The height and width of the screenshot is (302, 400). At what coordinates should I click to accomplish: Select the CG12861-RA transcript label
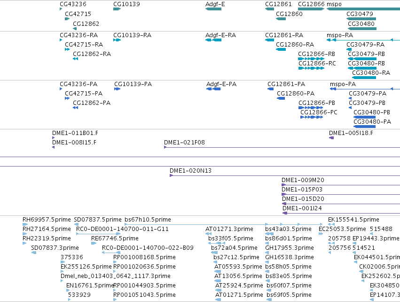tap(284, 35)
